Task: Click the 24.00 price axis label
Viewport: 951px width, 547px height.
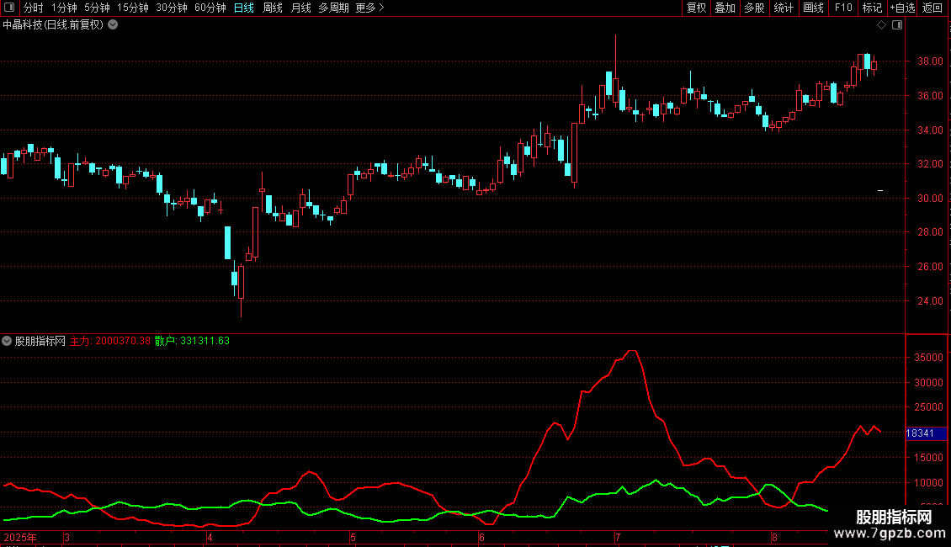Action: (x=930, y=300)
